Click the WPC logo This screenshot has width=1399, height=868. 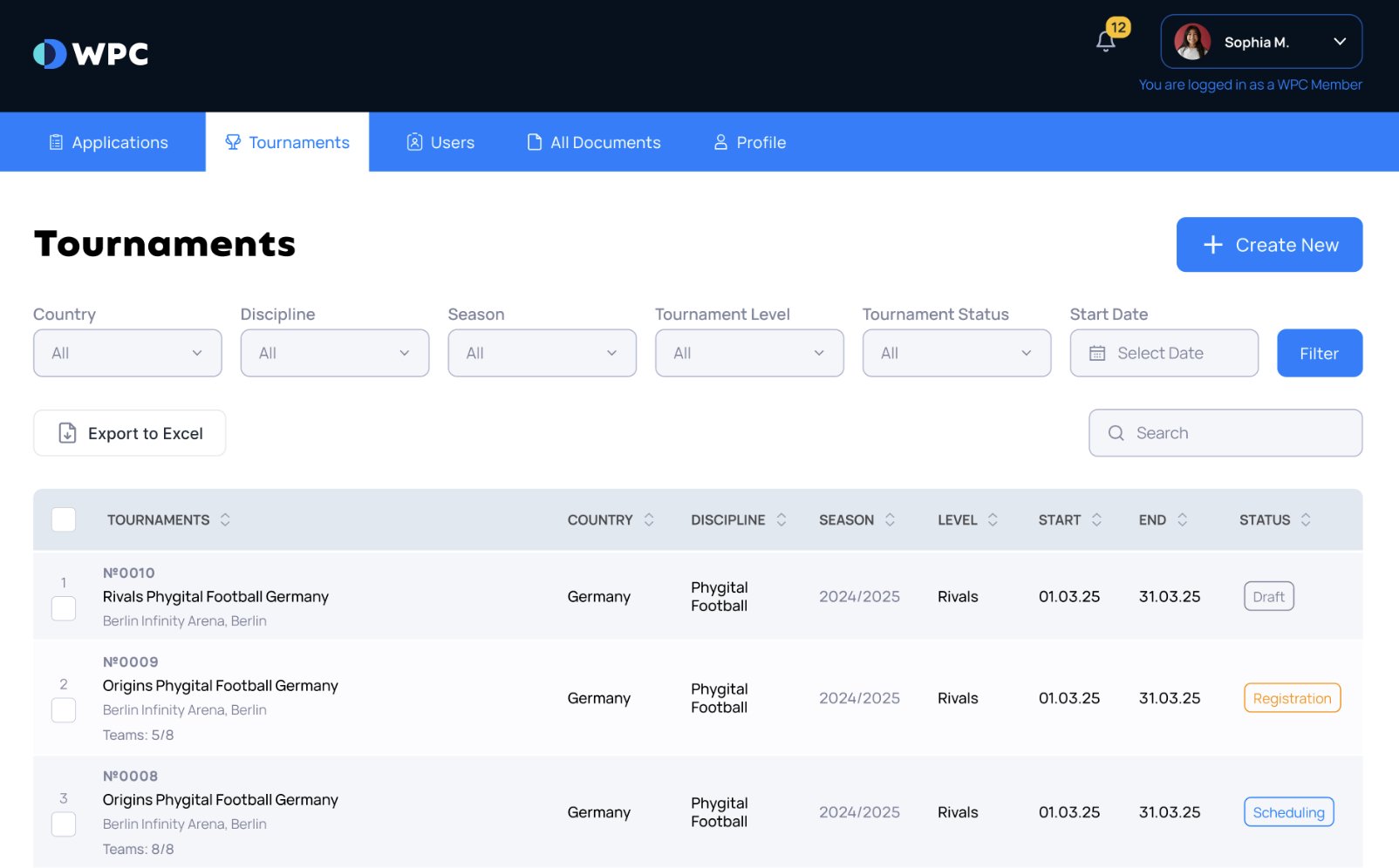[x=91, y=54]
